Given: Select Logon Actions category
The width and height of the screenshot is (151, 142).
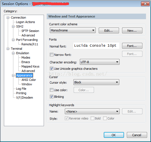Looking at the screenshot, I should point(26,22).
